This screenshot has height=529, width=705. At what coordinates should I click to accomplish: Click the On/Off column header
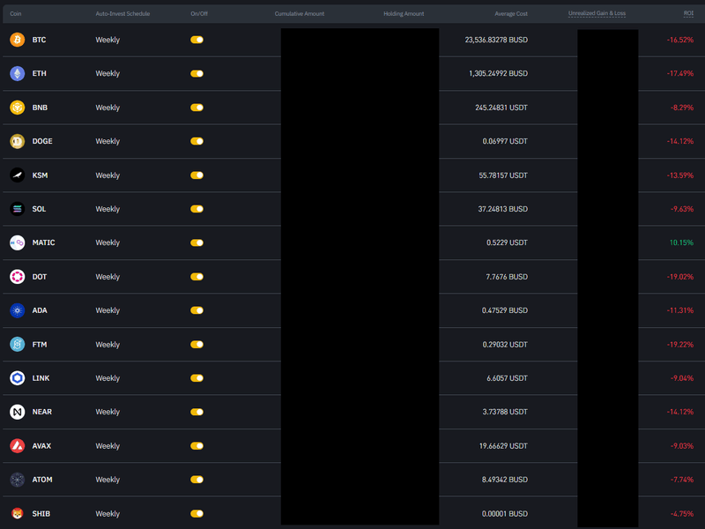tap(199, 13)
